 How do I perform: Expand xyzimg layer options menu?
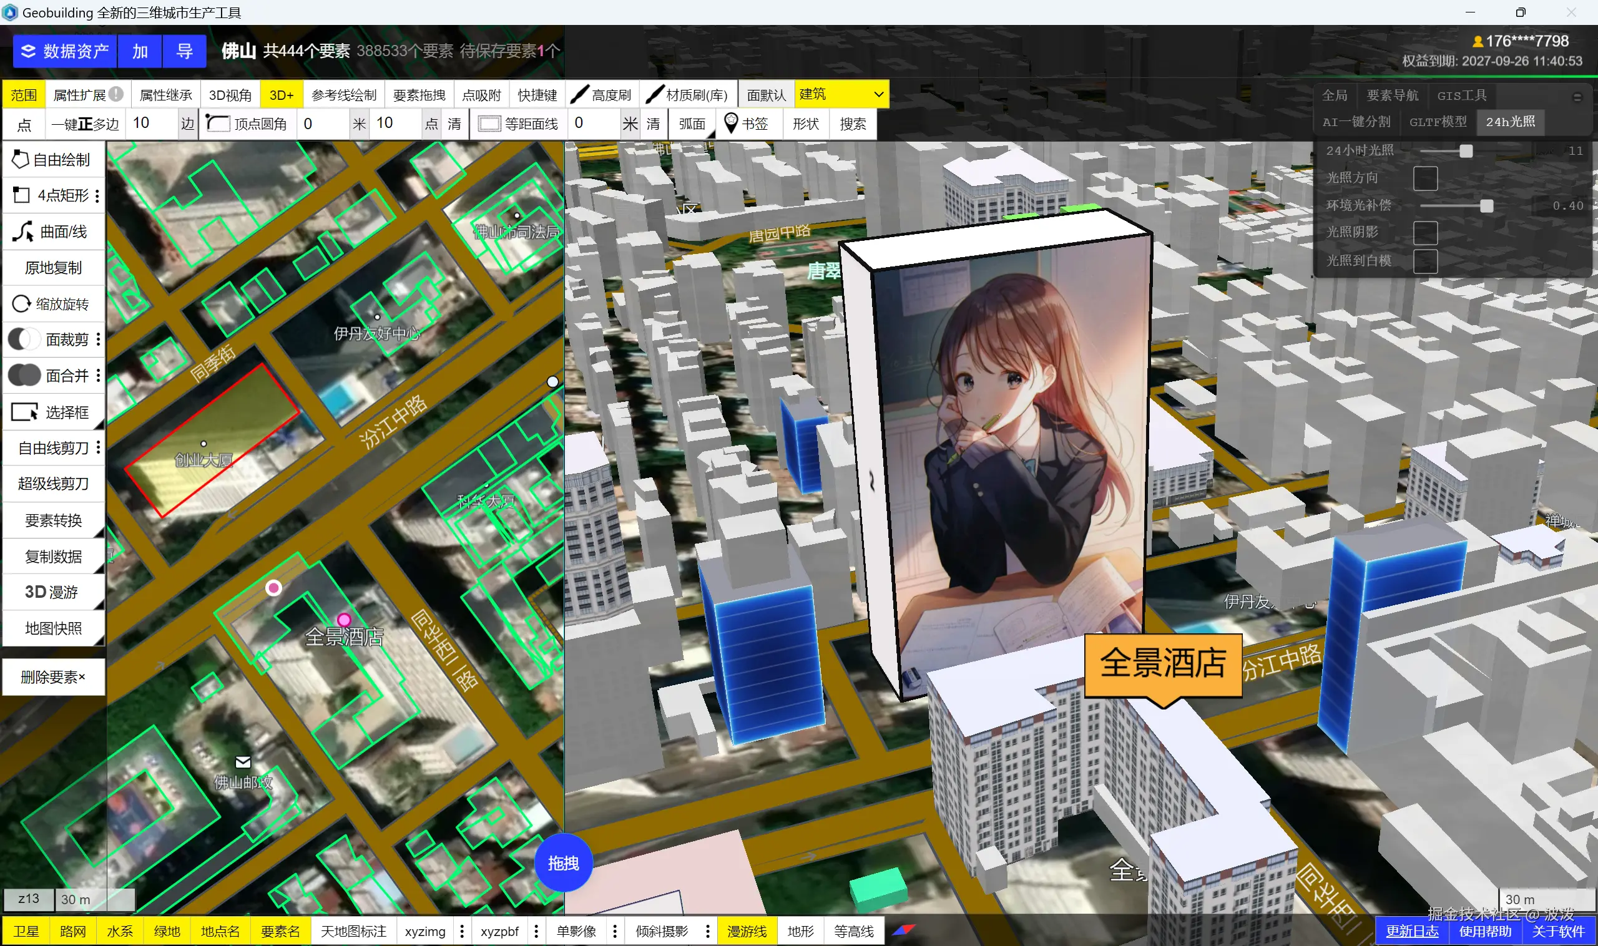tap(463, 932)
